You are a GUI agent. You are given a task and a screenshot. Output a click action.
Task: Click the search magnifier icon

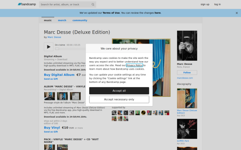[93, 4]
